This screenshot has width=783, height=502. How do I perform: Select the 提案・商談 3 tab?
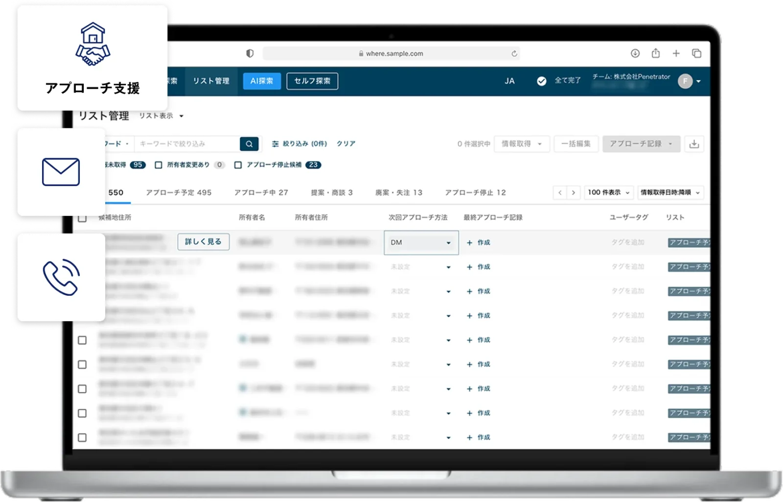pyautogui.click(x=331, y=193)
